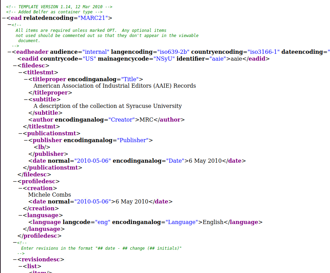
Task: Click the text 'American Association of Industrial Editors (AAIE) Records'
Action: point(115,86)
